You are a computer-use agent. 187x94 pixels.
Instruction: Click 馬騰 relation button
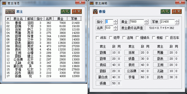click(160, 53)
